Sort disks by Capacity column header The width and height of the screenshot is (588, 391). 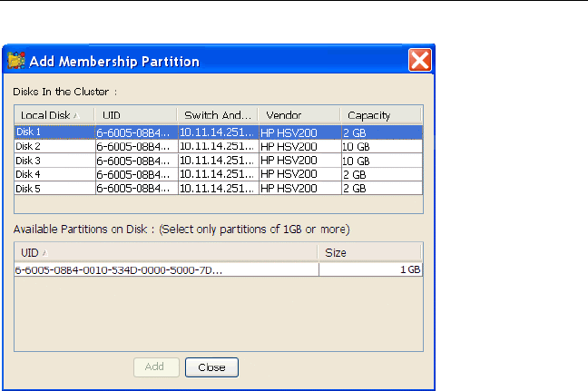[x=380, y=115]
